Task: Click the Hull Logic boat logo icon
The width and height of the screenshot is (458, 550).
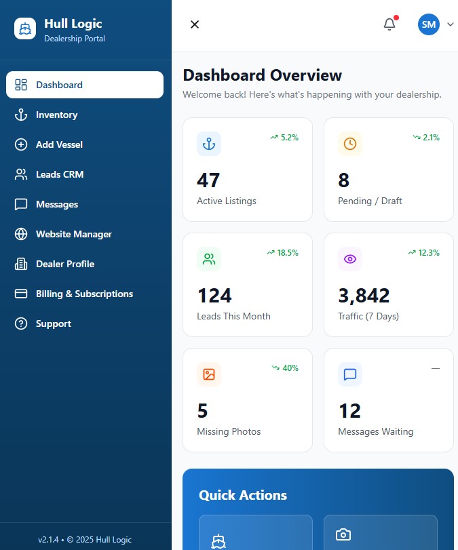Action: pos(25,28)
